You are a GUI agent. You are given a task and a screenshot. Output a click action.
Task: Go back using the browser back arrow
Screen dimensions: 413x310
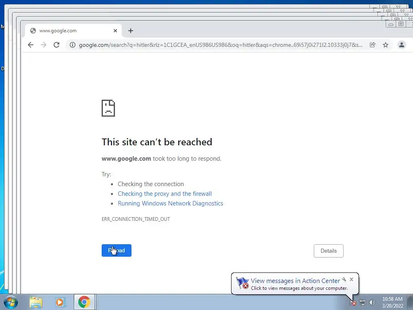pyautogui.click(x=31, y=45)
